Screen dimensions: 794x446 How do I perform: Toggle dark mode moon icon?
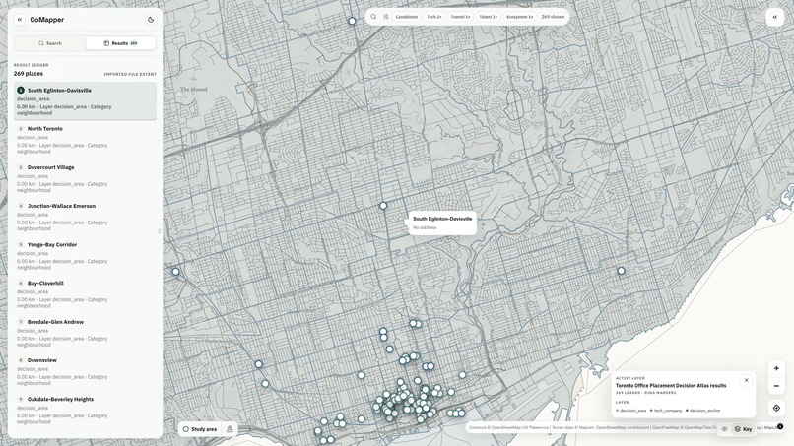[x=151, y=20]
